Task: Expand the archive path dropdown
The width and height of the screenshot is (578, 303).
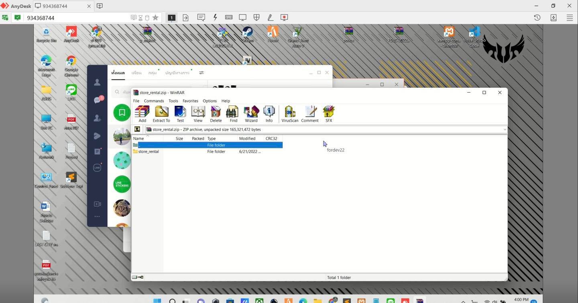Action: [x=505, y=129]
